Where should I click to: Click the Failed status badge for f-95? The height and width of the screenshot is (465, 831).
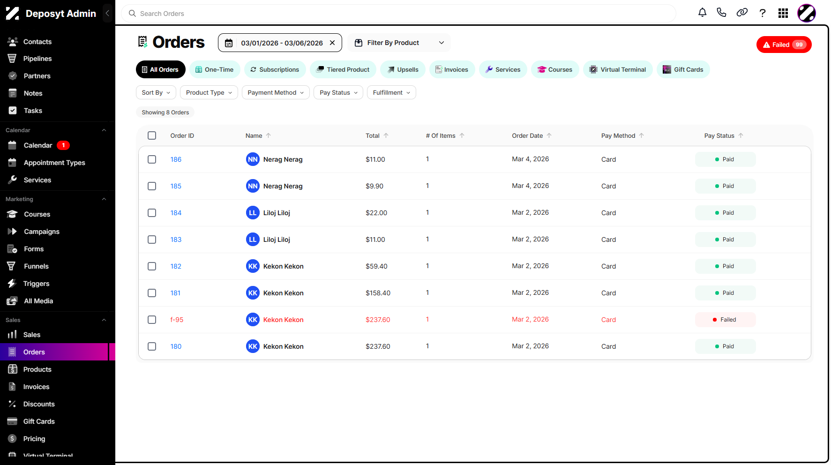point(725,320)
